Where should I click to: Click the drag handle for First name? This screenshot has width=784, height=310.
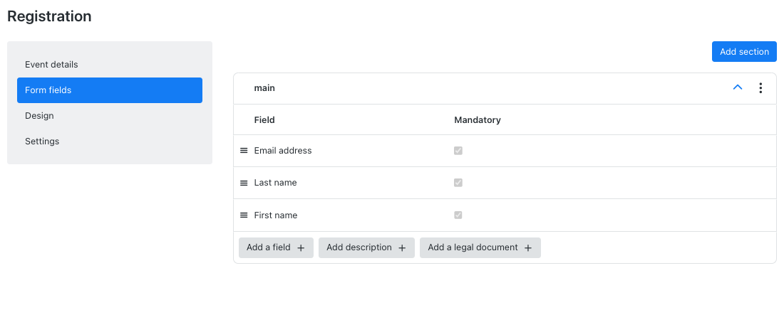pyautogui.click(x=244, y=215)
